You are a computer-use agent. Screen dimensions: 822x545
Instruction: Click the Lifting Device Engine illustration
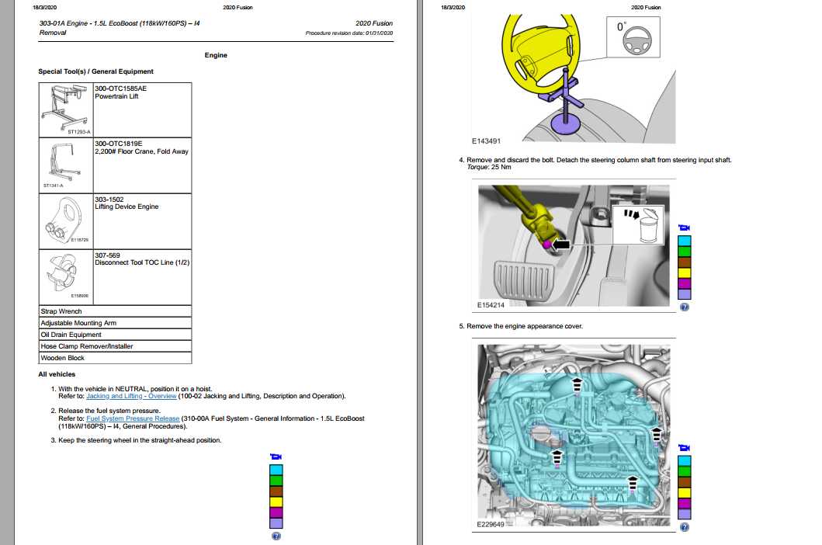tap(66, 220)
